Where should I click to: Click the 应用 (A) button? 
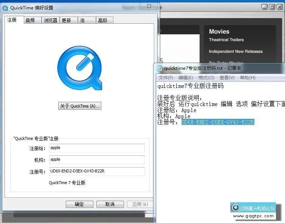(140, 204)
